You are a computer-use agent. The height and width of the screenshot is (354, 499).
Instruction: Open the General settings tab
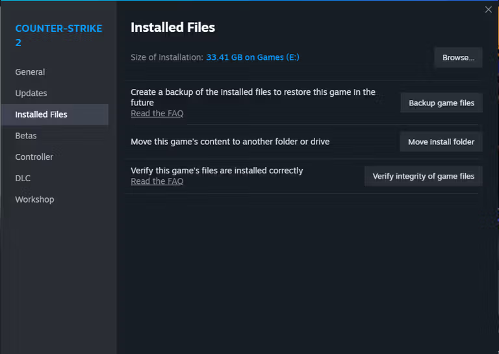(30, 72)
